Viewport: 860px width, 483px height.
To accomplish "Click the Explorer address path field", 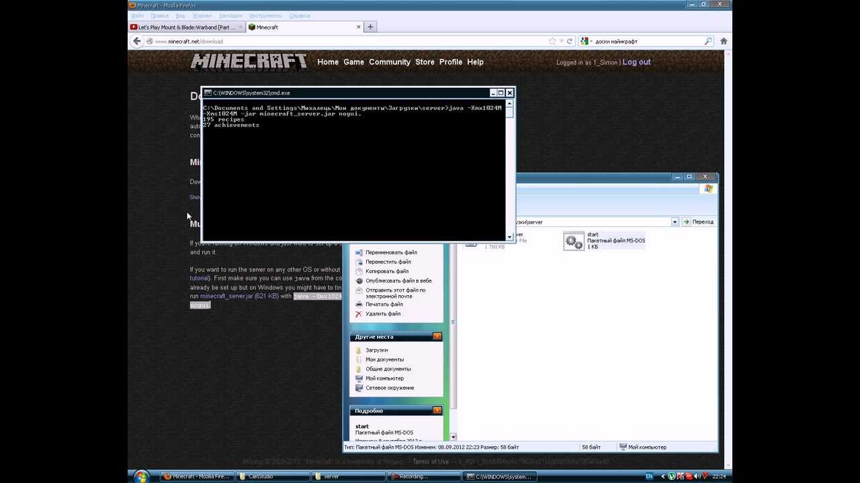I will pyautogui.click(x=593, y=221).
